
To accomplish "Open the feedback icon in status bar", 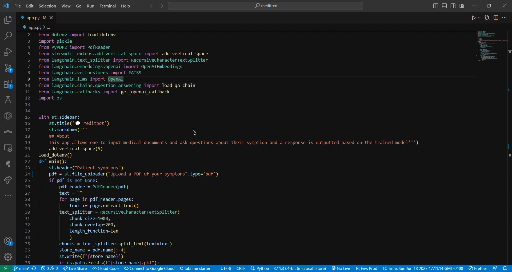I will [x=495, y=269].
